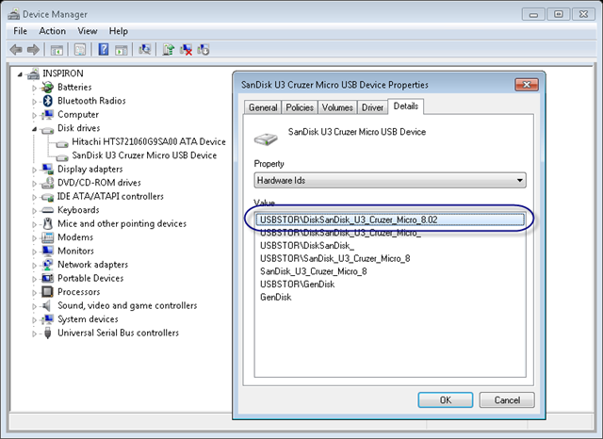Select the USBSTOR\DiskSanDisk_U3_Cruzer_Micro_8.02 value
Viewport: 603px width, 439px height.
(x=390, y=219)
